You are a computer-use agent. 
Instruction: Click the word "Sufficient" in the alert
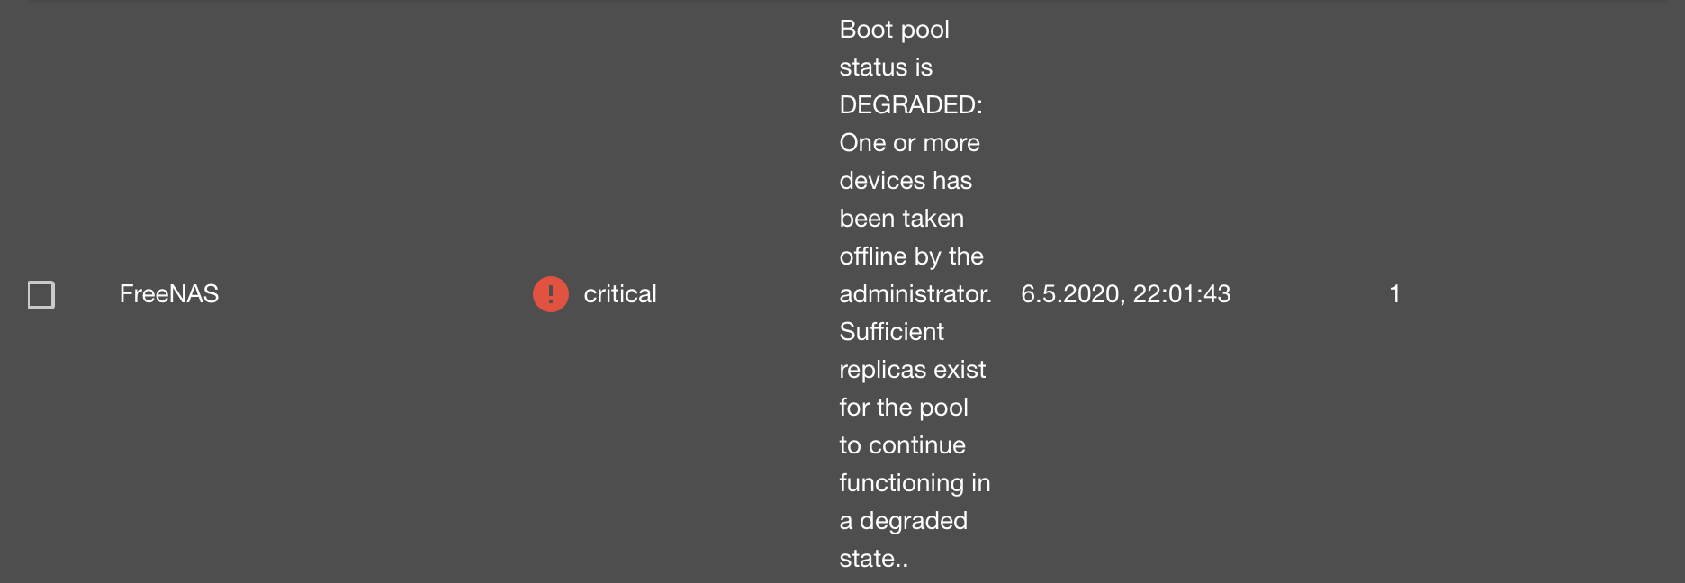[891, 332]
